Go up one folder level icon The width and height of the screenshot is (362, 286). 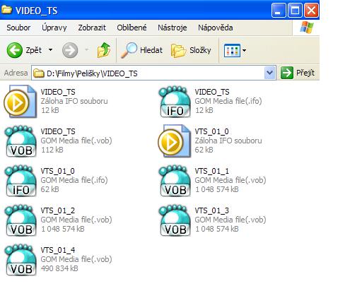(104, 50)
